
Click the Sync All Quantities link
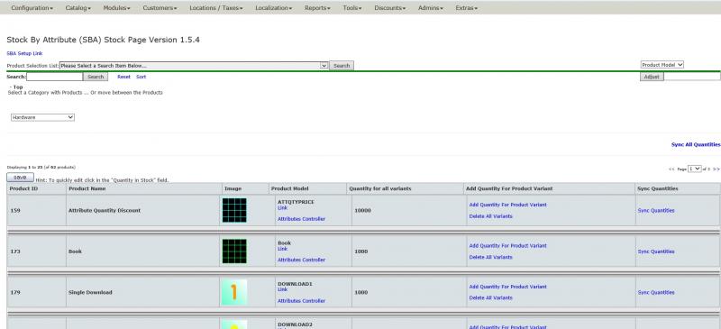[x=696, y=144]
